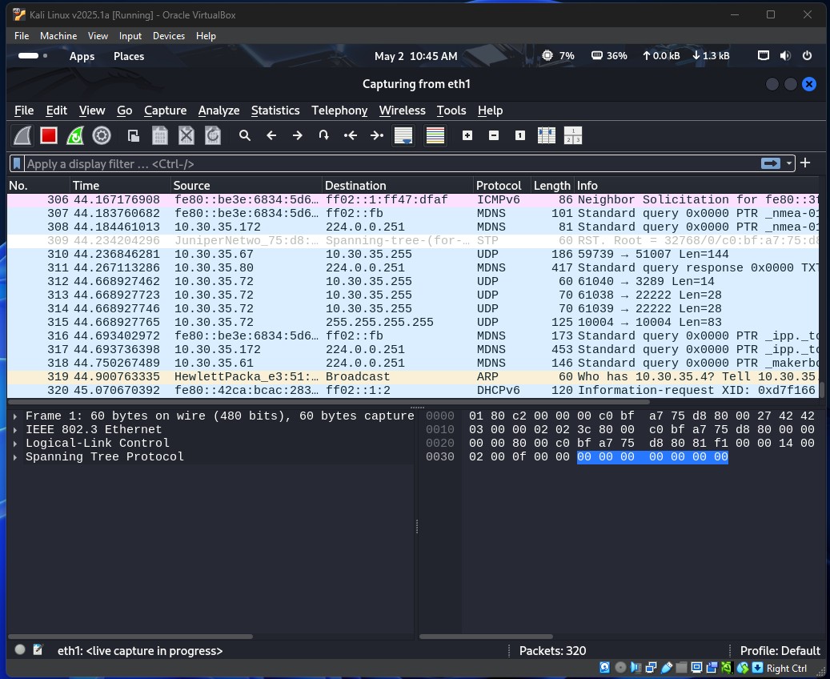
Task: Click Profile: Default in status bar
Action: coord(780,651)
